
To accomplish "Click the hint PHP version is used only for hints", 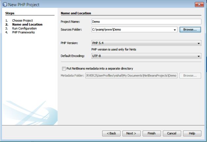I will point(114,50).
